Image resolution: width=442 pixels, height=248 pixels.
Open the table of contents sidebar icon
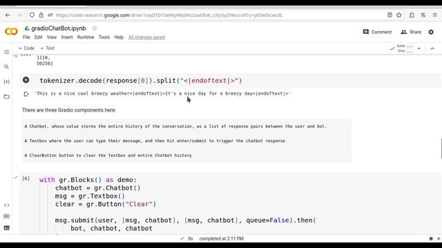pyautogui.click(x=6, y=52)
